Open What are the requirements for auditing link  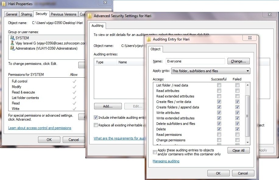click(x=119, y=138)
